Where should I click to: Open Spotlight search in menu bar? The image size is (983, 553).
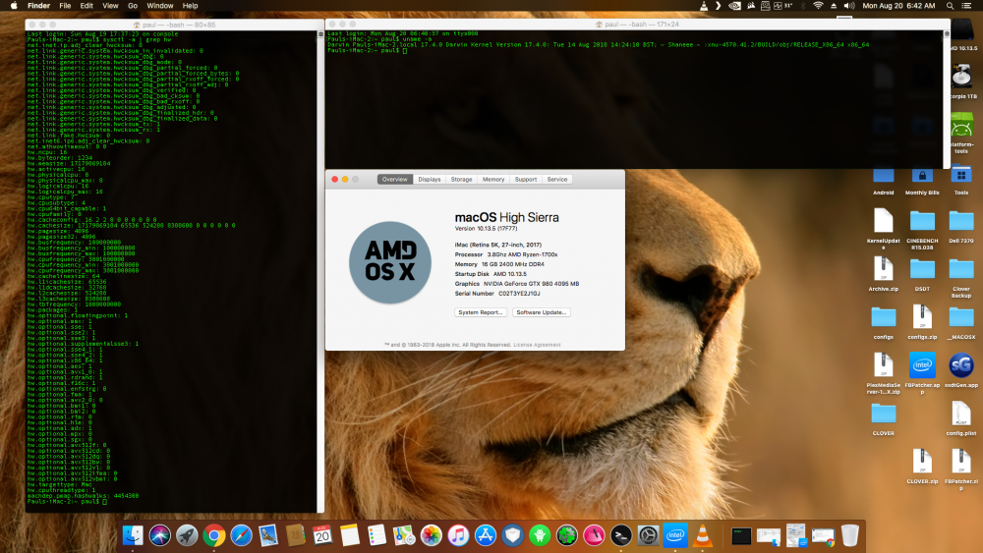950,6
